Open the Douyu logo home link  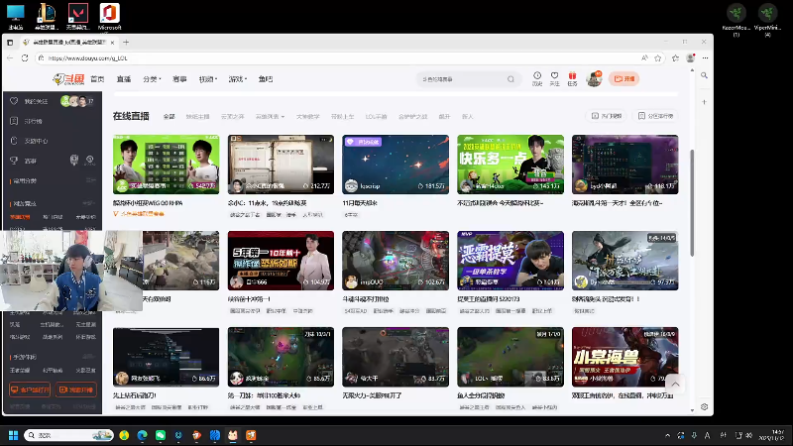click(x=68, y=79)
